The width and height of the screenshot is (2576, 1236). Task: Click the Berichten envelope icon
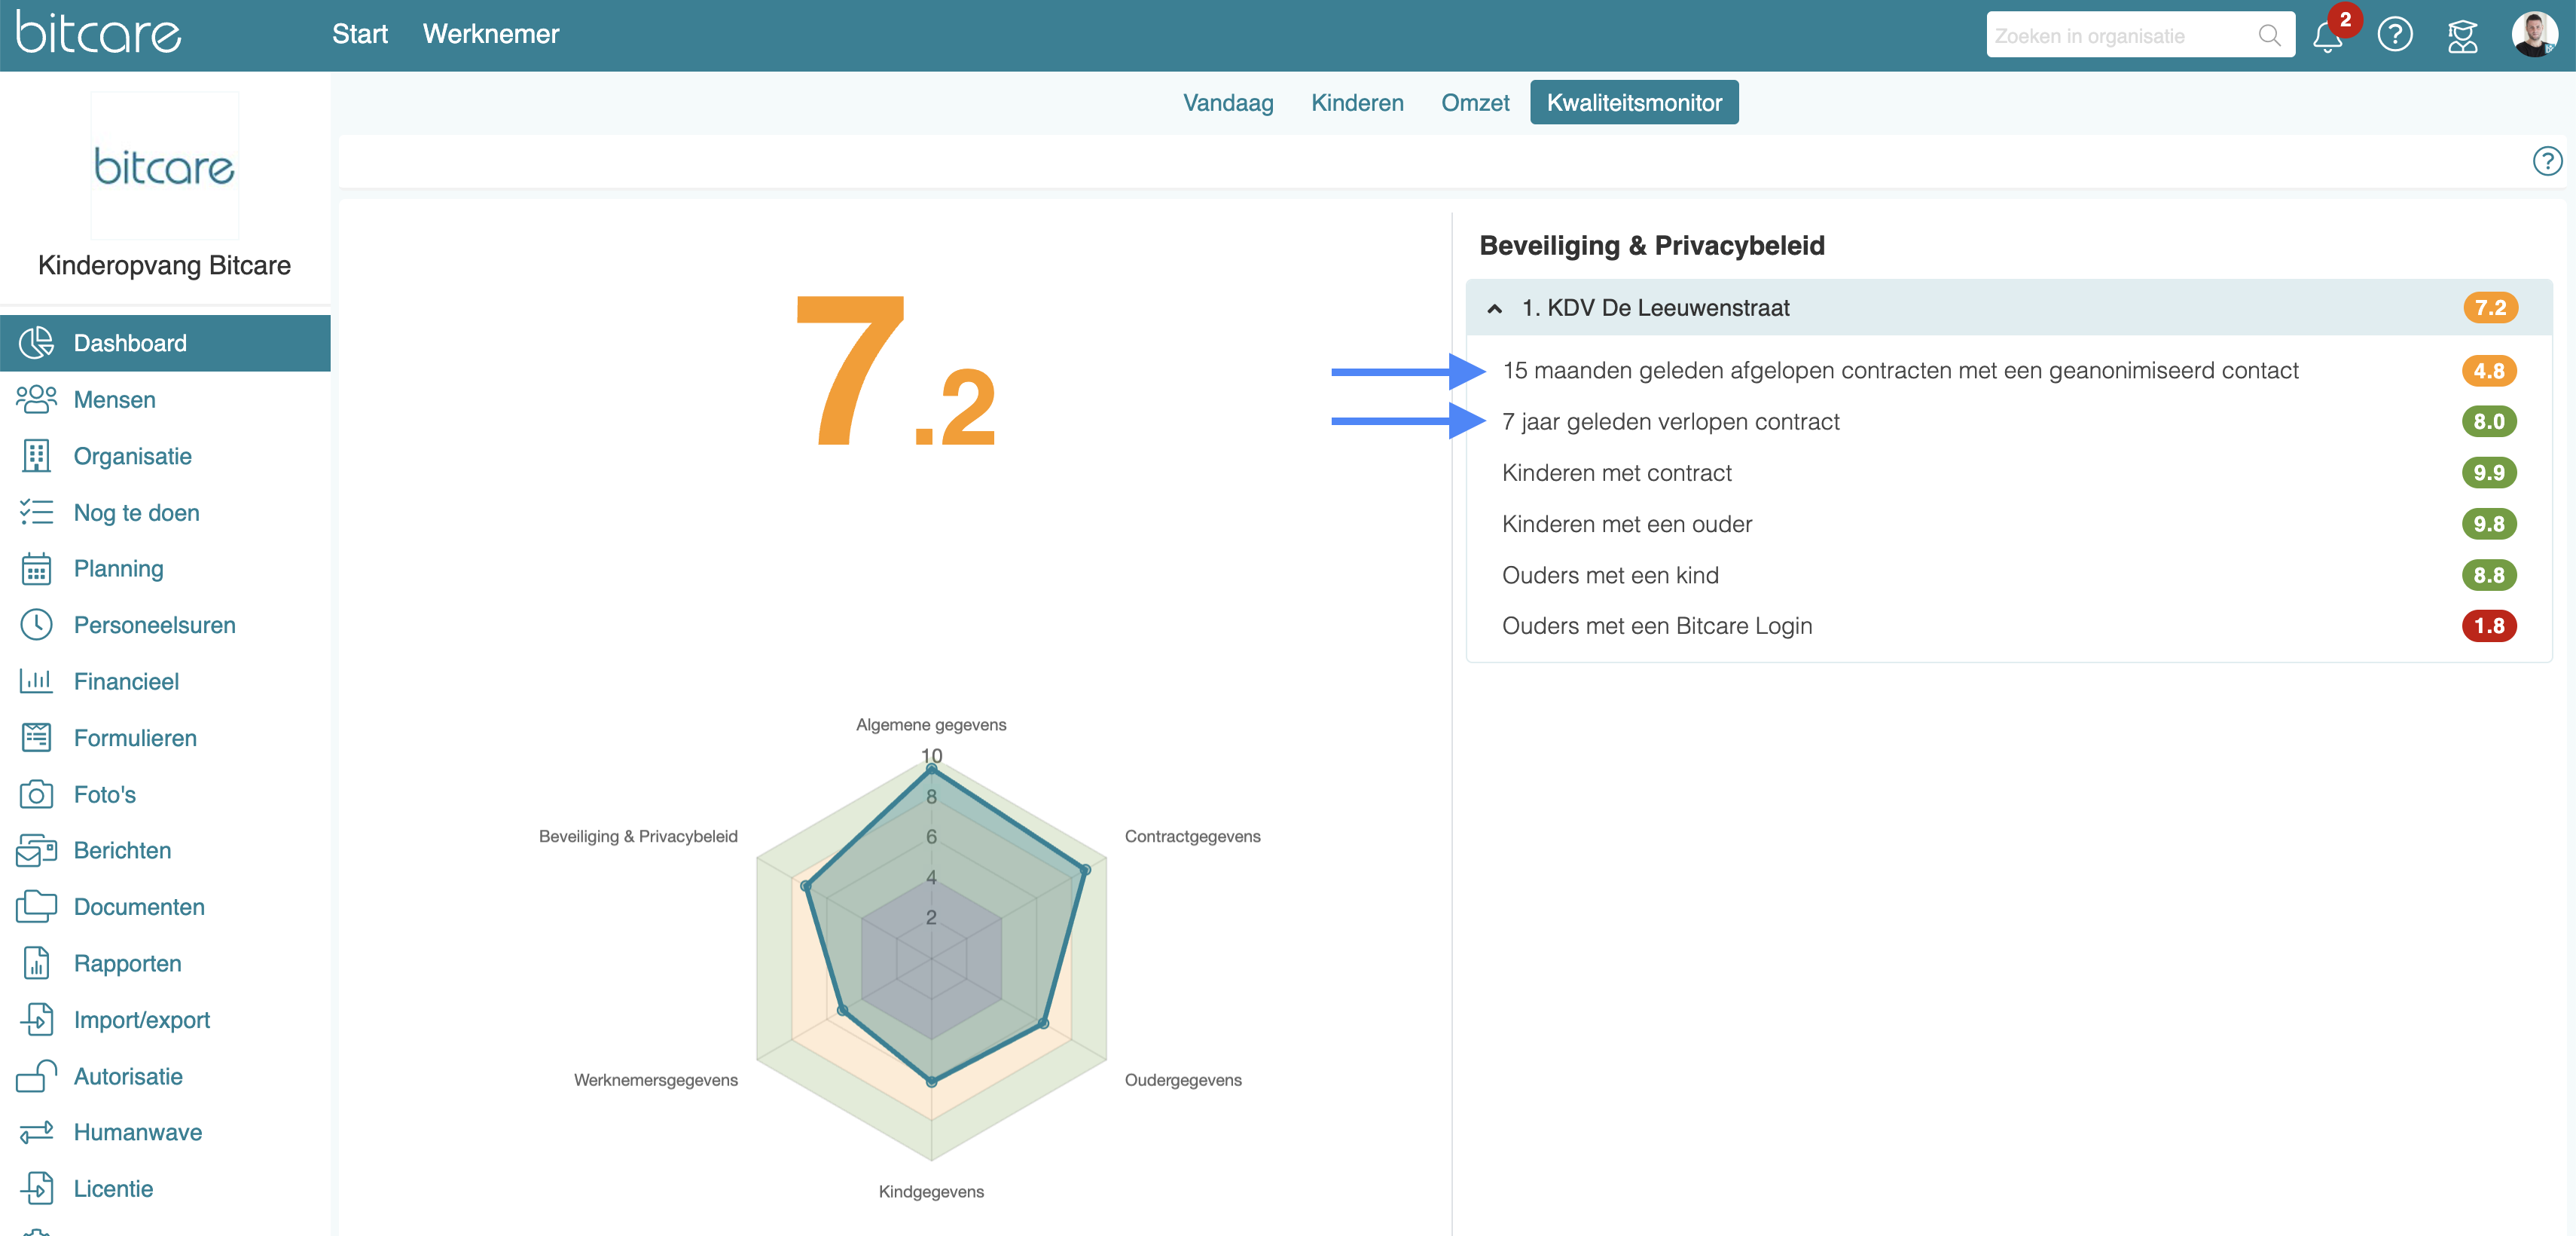click(x=36, y=851)
